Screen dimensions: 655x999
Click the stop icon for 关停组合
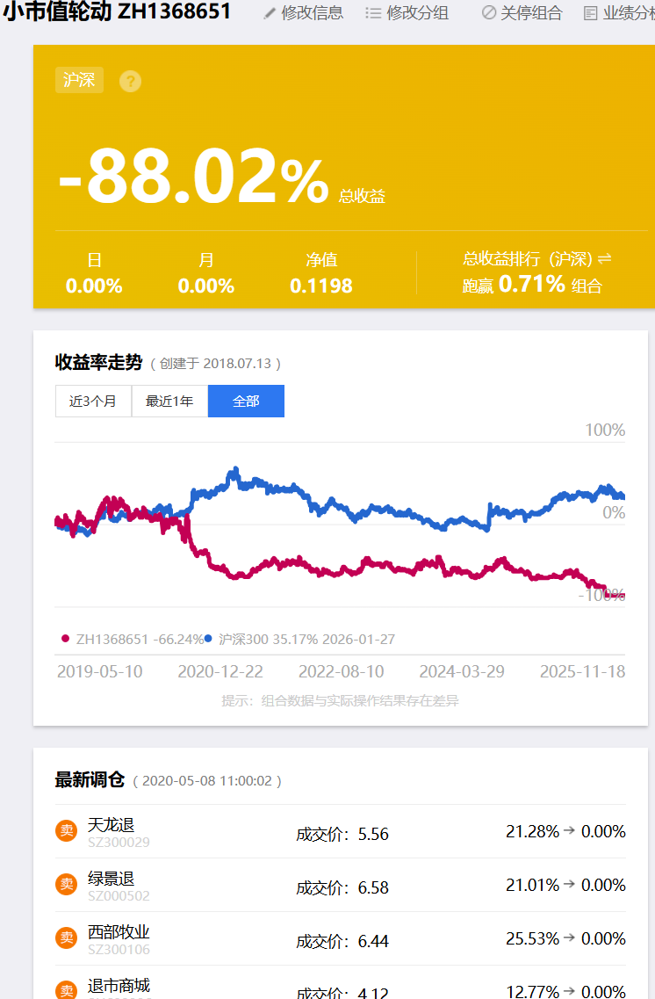[x=489, y=13]
